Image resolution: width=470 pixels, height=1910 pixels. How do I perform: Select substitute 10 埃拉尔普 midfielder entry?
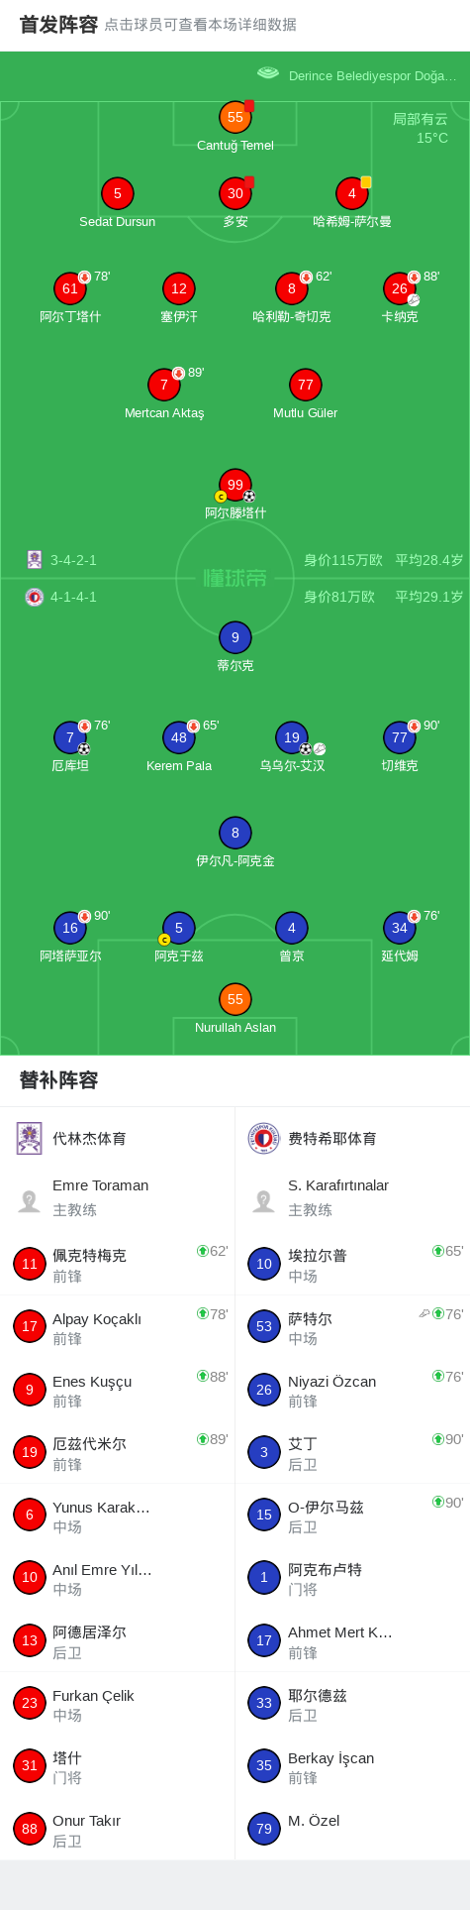click(353, 1264)
